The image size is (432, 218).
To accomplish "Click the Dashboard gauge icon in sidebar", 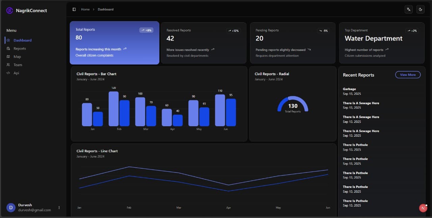I will click(x=8, y=40).
